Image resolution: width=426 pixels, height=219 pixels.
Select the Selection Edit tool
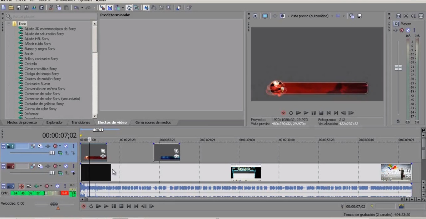click(x=161, y=7)
